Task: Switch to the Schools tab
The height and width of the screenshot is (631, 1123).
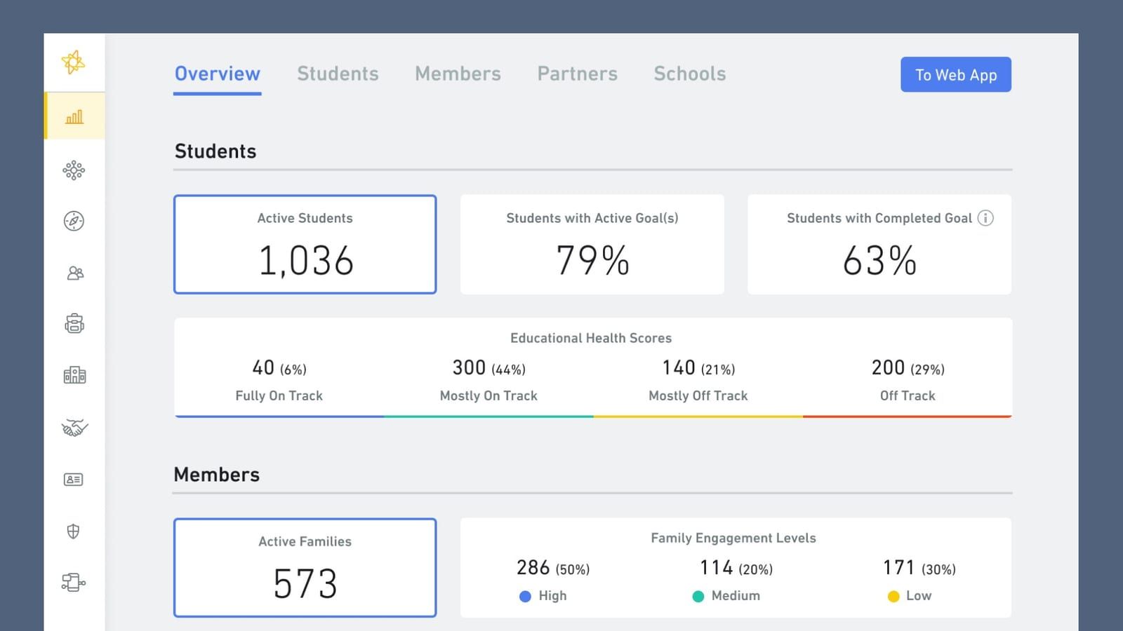Action: (689, 74)
